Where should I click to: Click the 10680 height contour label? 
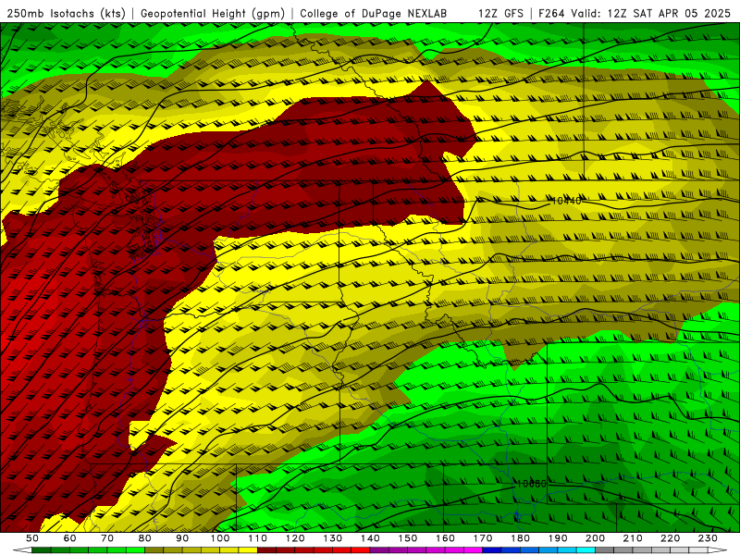coord(531,484)
